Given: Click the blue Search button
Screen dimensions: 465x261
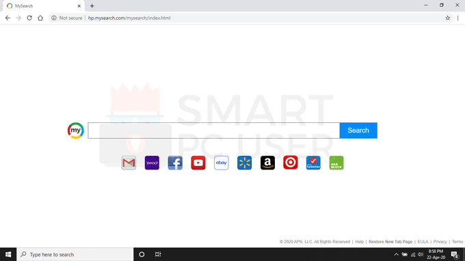Looking at the screenshot, I should click(x=358, y=130).
